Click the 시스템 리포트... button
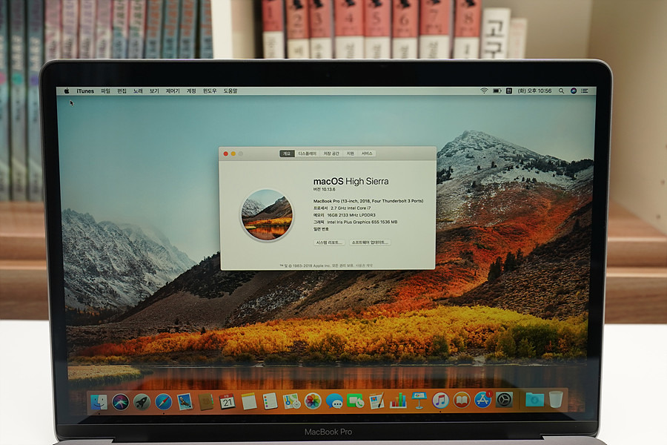 (x=329, y=243)
